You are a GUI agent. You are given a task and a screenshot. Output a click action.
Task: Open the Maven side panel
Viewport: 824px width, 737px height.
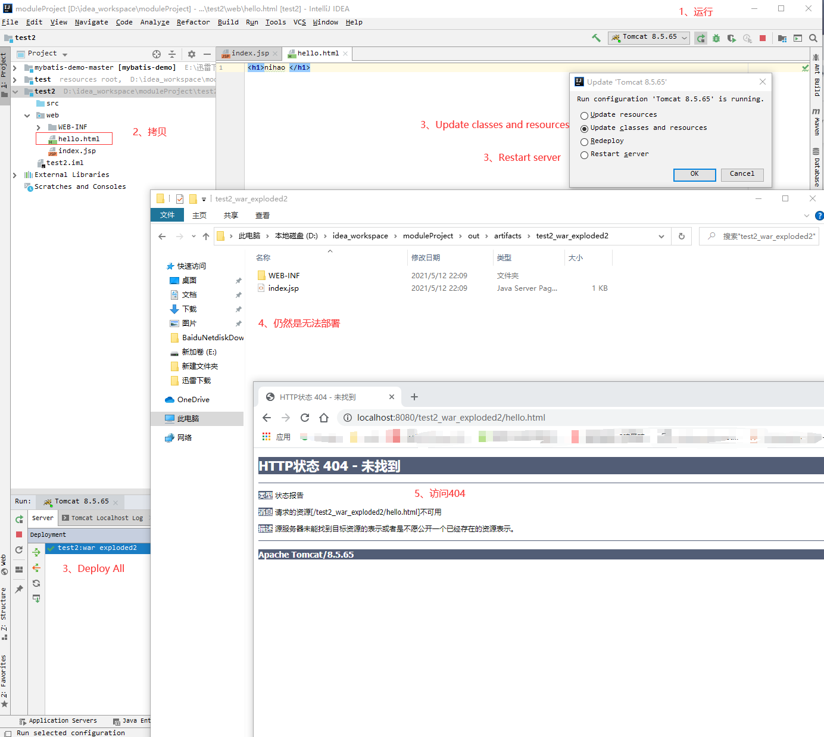click(816, 122)
